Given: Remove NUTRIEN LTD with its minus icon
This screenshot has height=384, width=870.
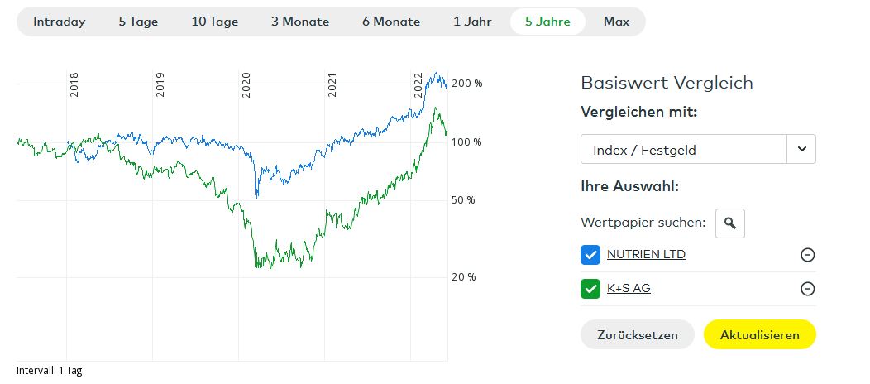Looking at the screenshot, I should (x=808, y=255).
